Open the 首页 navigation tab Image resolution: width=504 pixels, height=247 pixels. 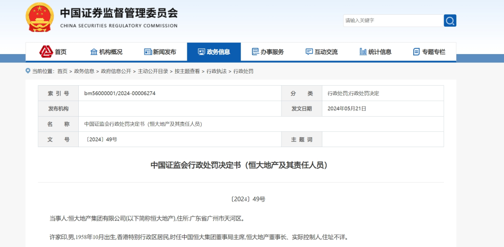[x=52, y=52]
